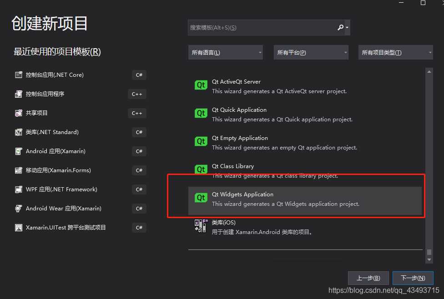The height and width of the screenshot is (299, 444).
Task: Click the 类库(iOS) template icon
Action: coord(201,226)
